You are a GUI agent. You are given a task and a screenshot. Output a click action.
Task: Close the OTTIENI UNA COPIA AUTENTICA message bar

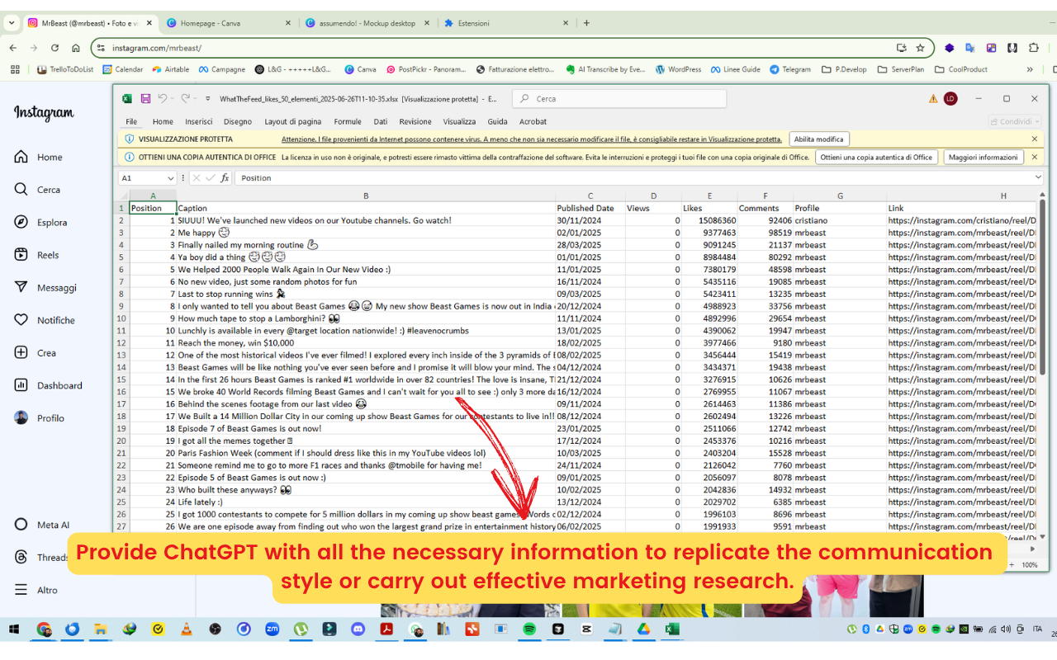tap(1035, 157)
